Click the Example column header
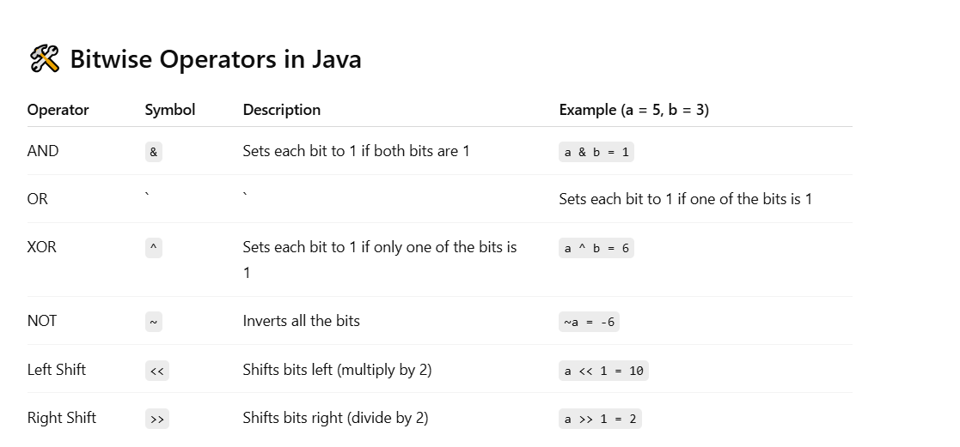 tap(633, 110)
